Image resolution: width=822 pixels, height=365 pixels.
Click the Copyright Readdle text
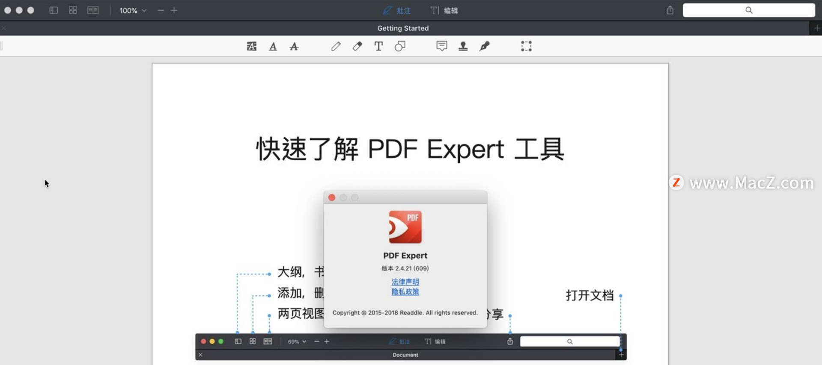[x=405, y=313]
